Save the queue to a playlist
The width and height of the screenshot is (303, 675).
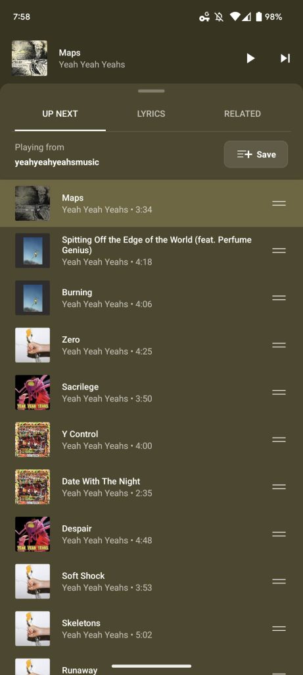256,154
